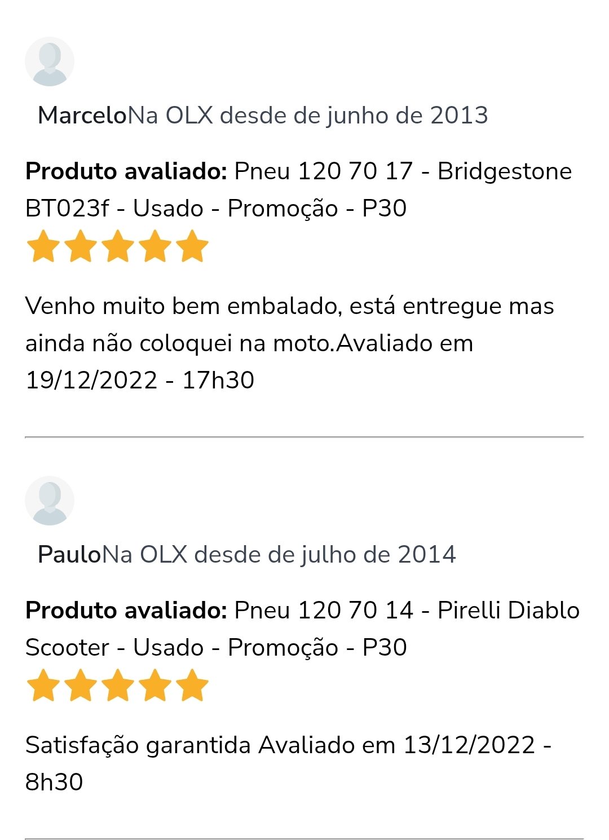Click 'Na OLX desde de julho de 2014'
Viewport: 609px width, 840px height.
(279, 554)
